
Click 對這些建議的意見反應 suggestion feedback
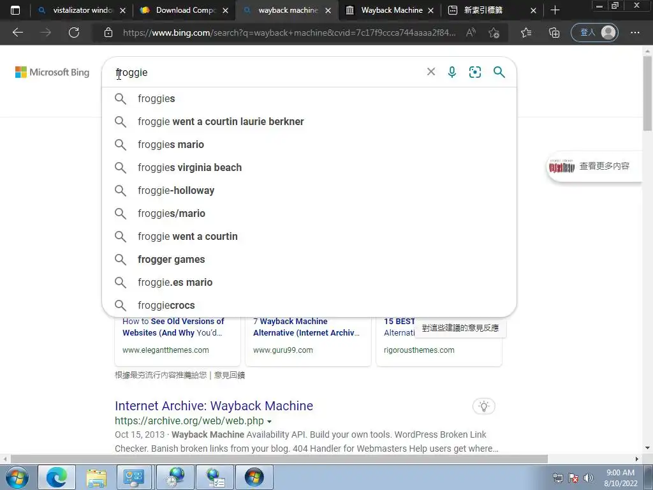(x=460, y=328)
